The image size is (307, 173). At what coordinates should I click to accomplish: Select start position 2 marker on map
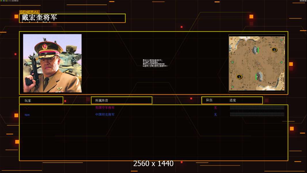274,50
